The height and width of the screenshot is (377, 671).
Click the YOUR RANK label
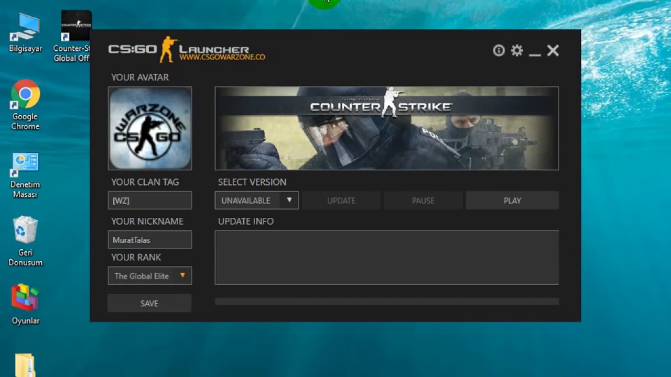point(136,258)
